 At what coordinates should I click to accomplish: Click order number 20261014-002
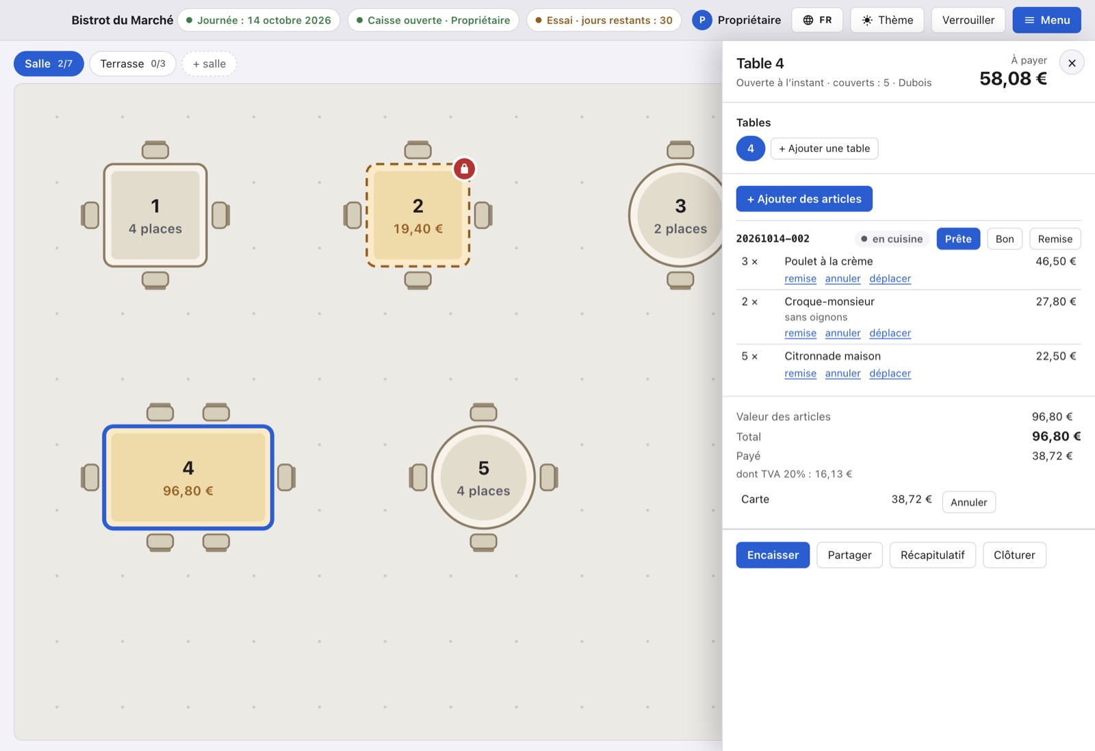773,239
